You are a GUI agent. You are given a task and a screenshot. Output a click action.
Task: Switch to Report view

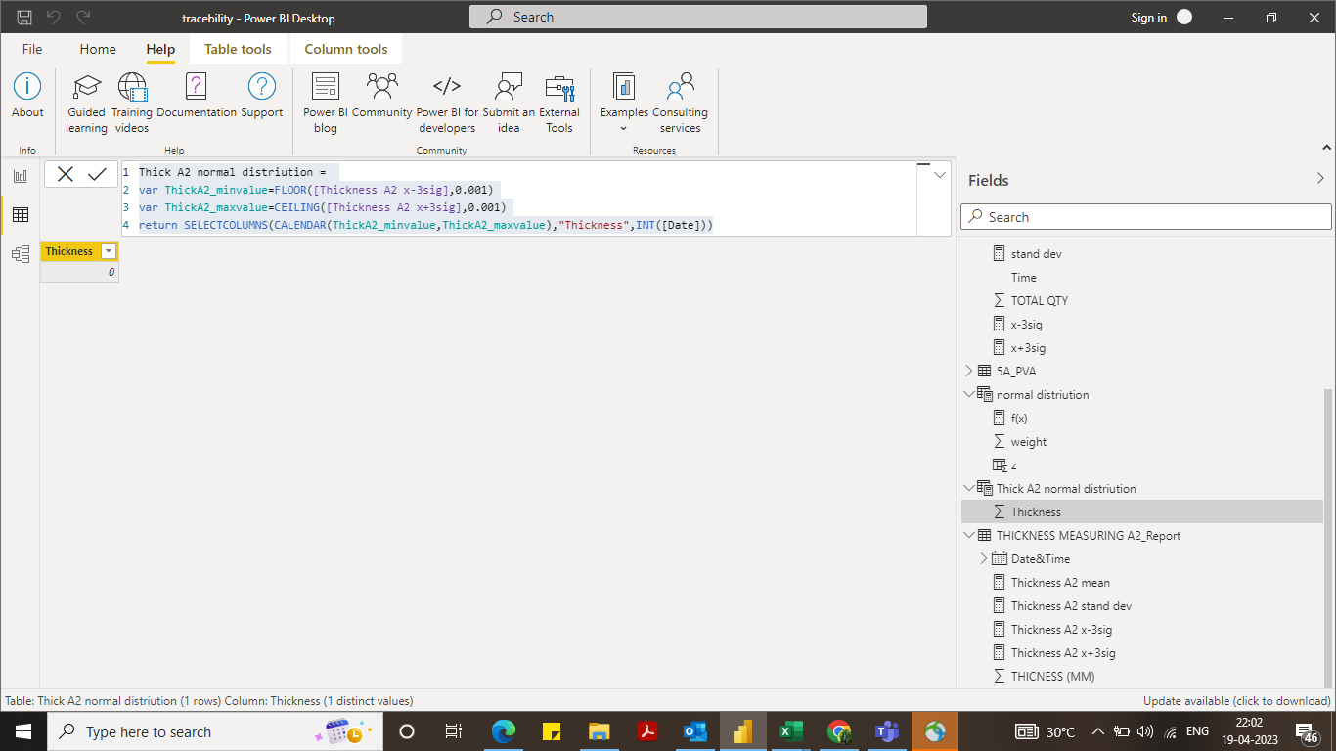pyautogui.click(x=20, y=176)
